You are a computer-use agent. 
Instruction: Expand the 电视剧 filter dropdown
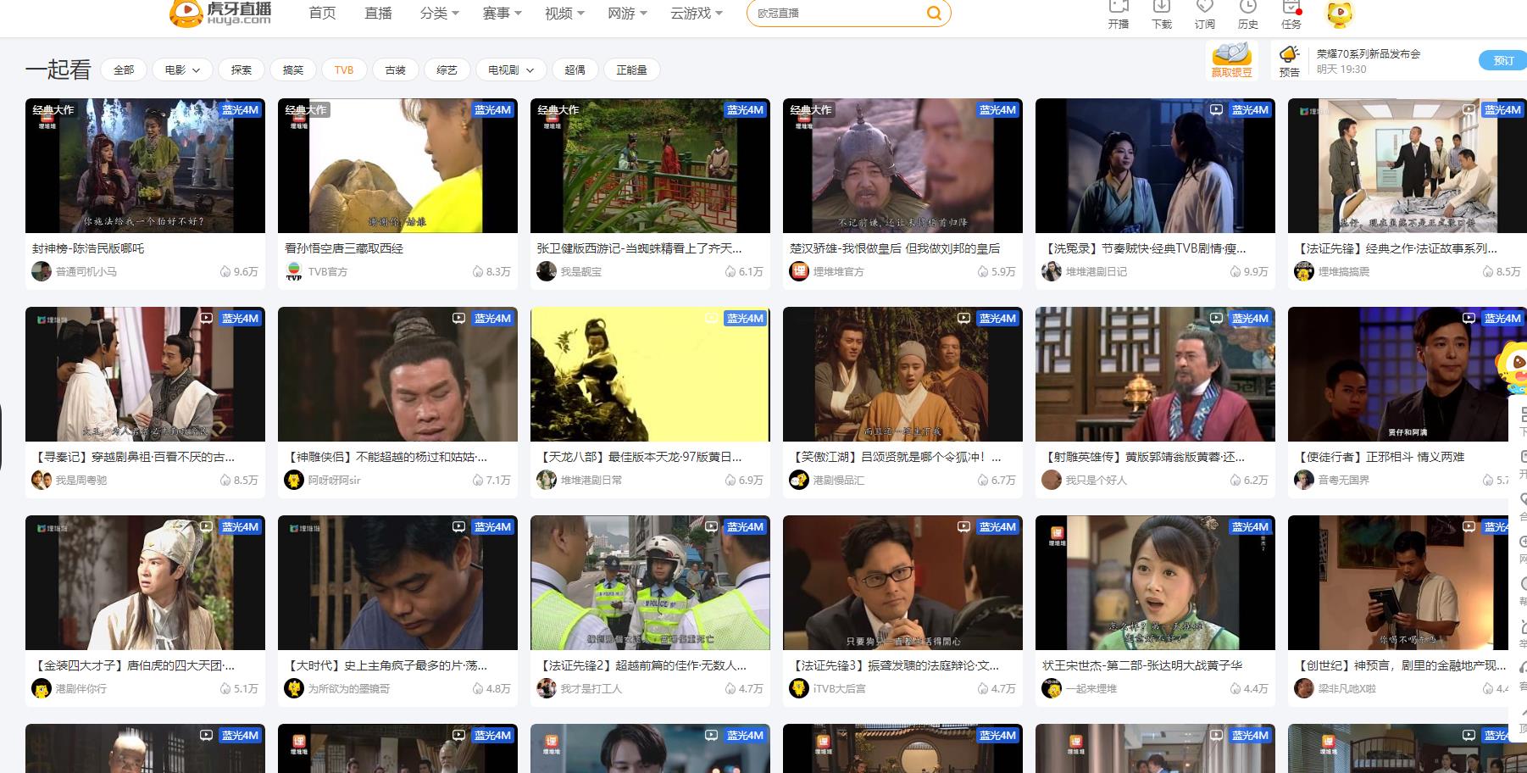pos(510,70)
